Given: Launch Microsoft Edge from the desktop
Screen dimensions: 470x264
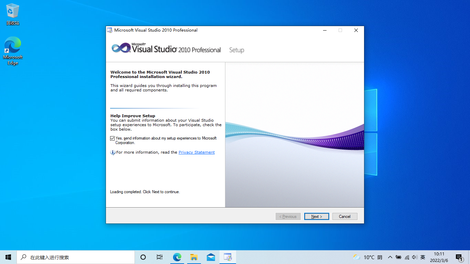Looking at the screenshot, I should (x=12, y=45).
